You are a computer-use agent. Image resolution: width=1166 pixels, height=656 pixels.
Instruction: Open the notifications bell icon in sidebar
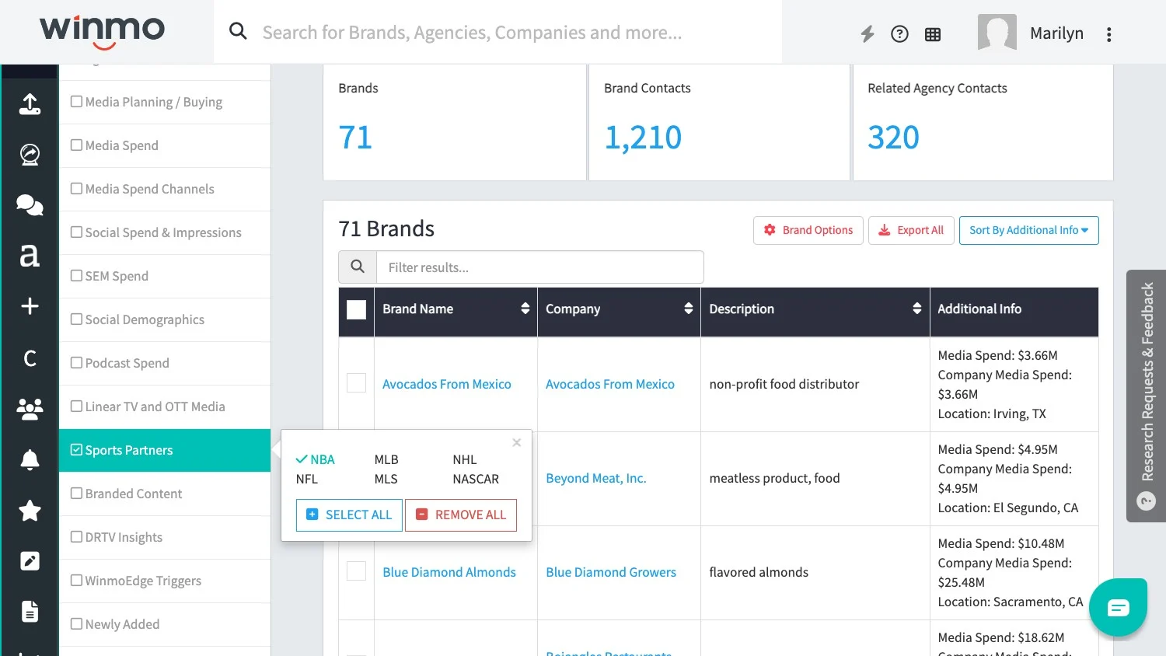click(30, 460)
